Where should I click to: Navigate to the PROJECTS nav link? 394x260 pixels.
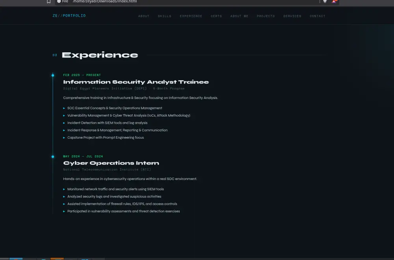[266, 16]
